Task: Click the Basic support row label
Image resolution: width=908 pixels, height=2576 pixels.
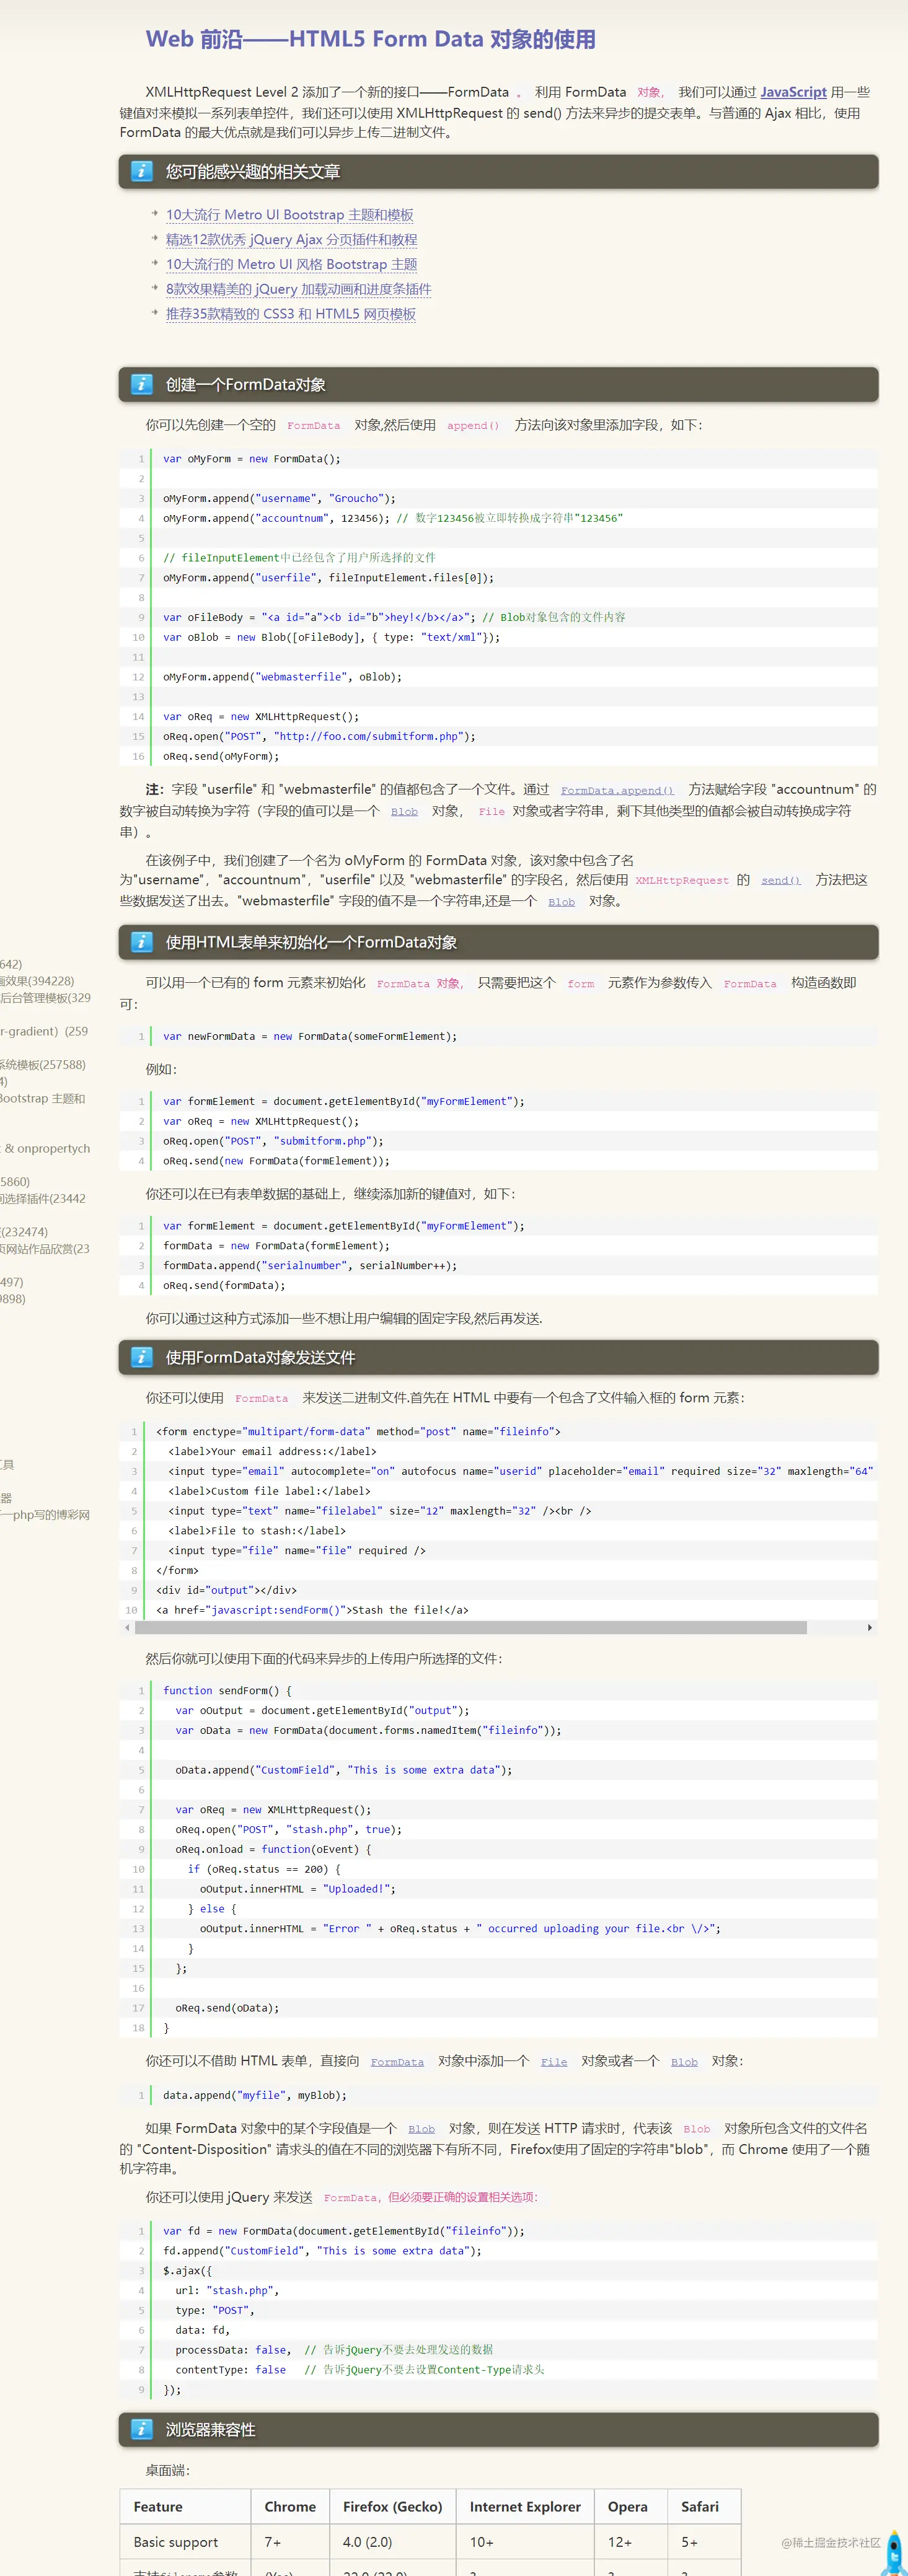Action: click(185, 2541)
